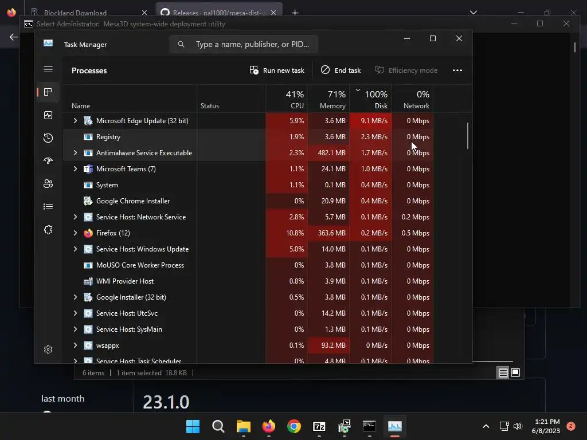Select the Registry process row
Screen dimensions: 587x440
[248, 136]
